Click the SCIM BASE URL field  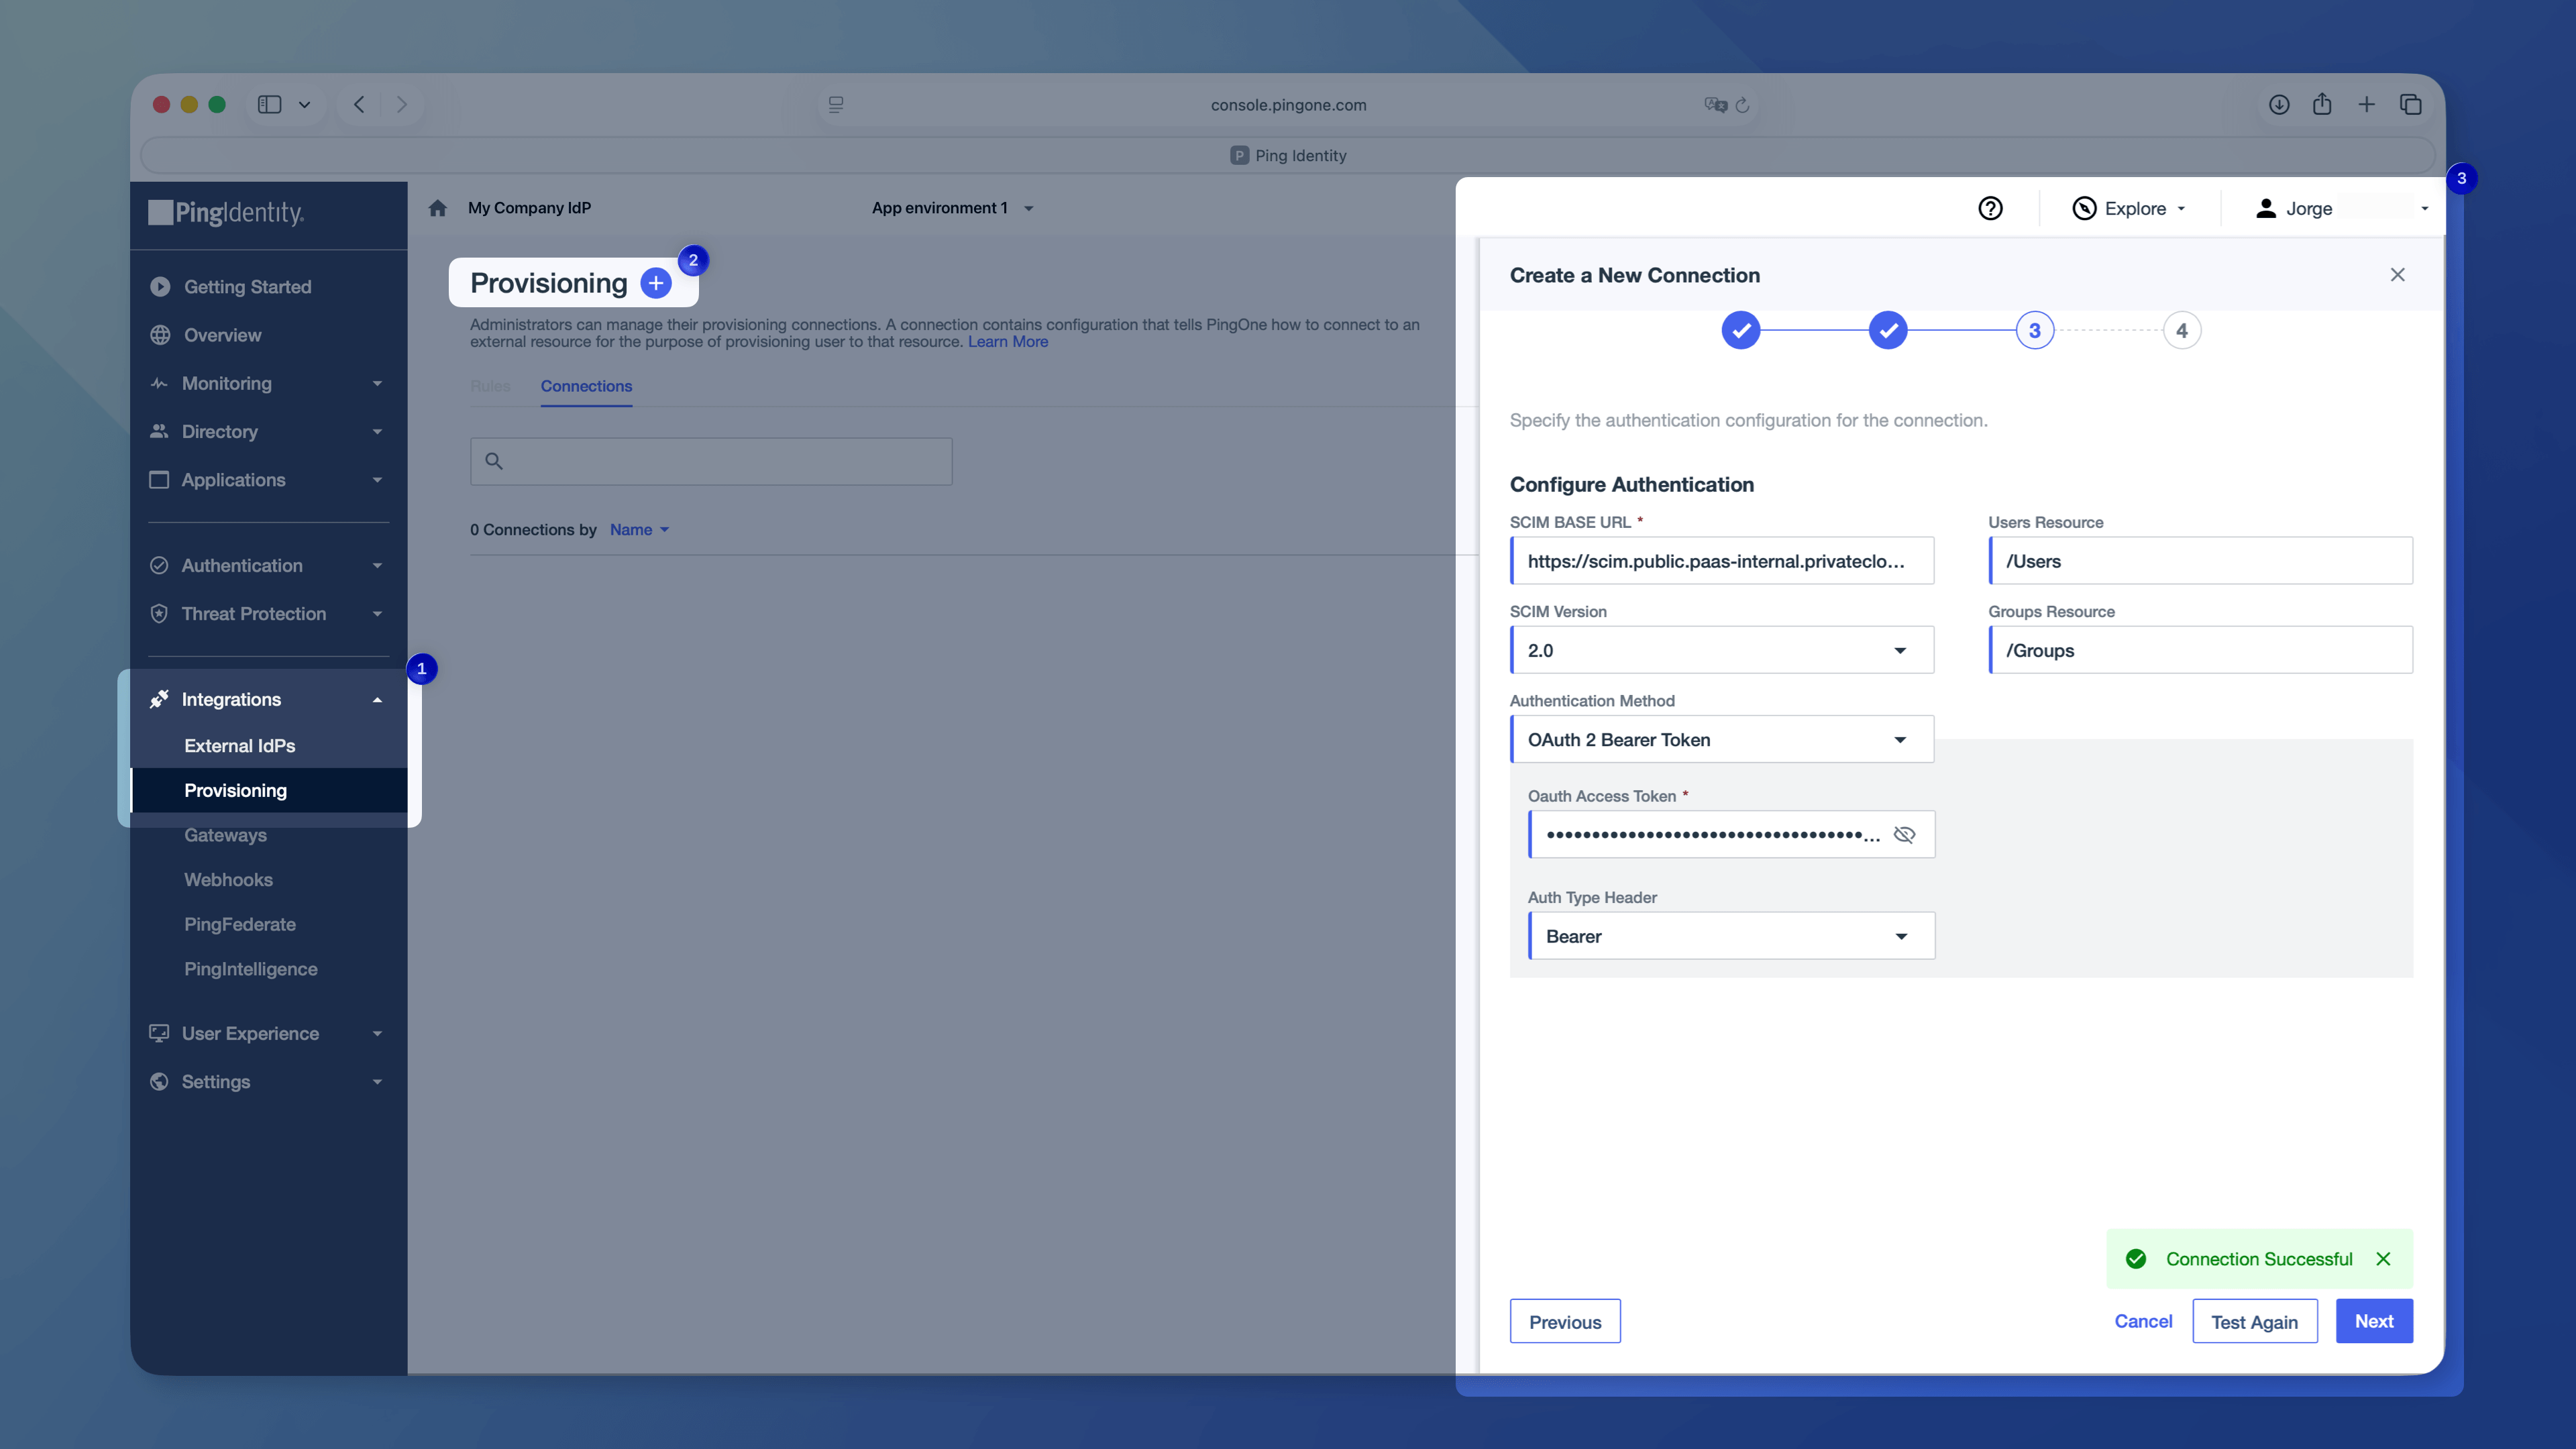pos(1722,561)
